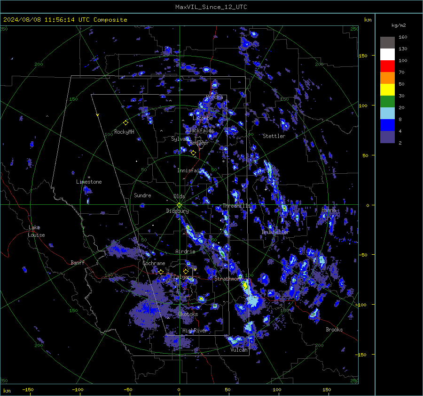Click the yellow diamond marker above Calgary

click(186, 271)
